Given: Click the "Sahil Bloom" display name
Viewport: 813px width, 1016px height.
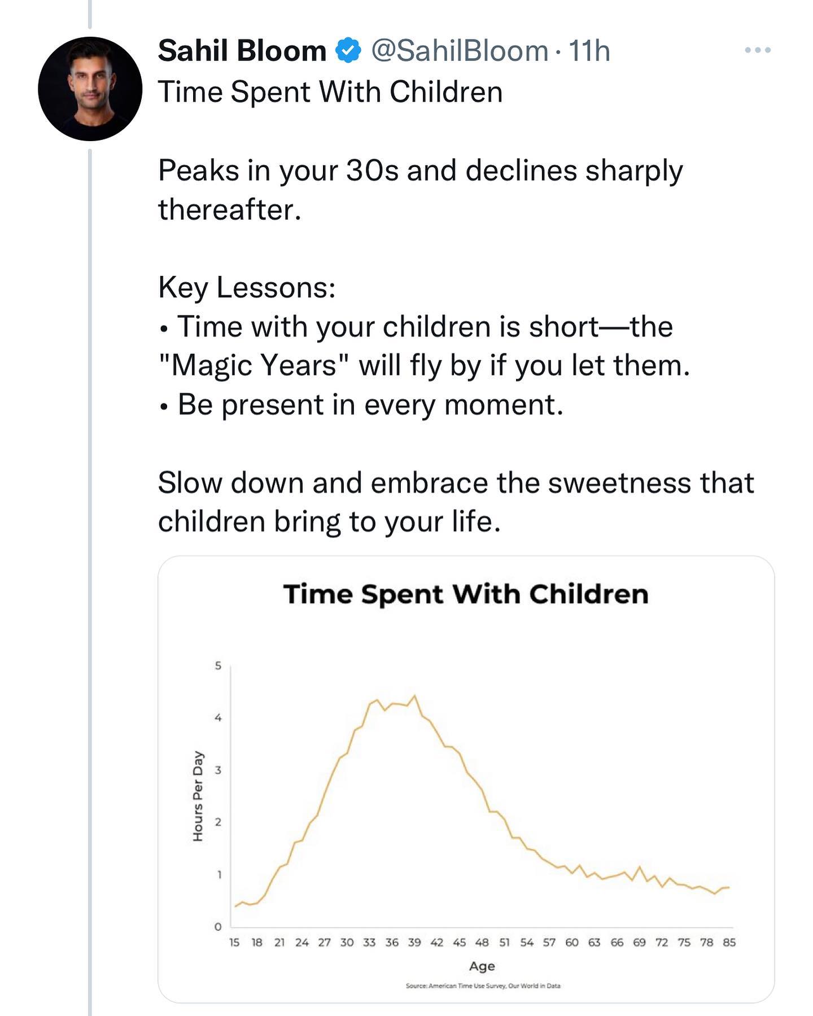Looking at the screenshot, I should (242, 51).
